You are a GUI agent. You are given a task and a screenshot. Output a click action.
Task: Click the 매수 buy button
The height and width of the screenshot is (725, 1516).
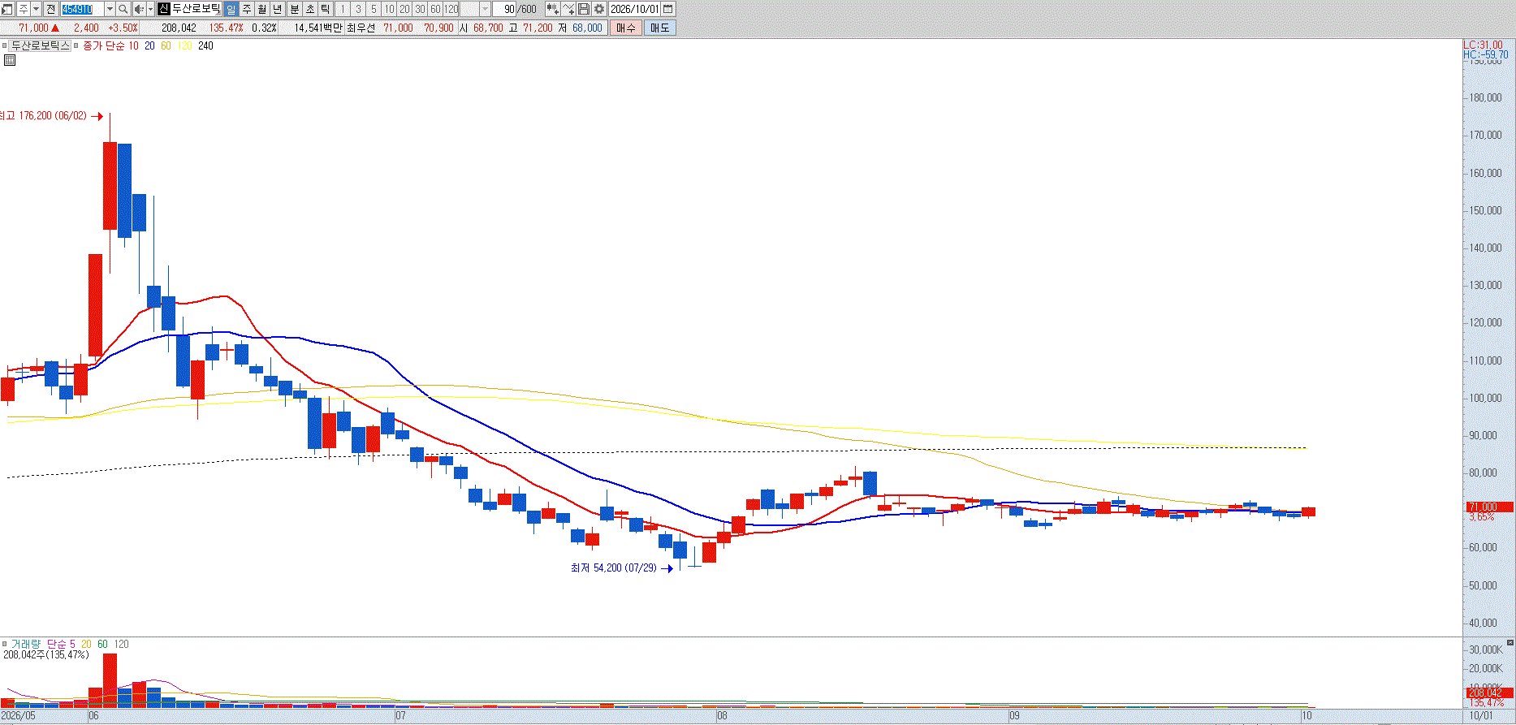[x=625, y=28]
